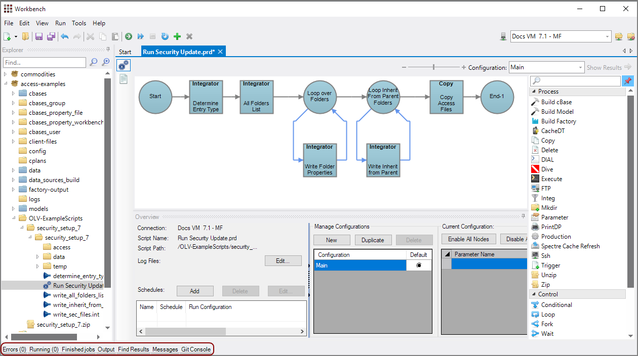This screenshot has height=356, width=638.
Task: Toggle auto-hide pin on Explorer panel
Action: tap(108, 50)
